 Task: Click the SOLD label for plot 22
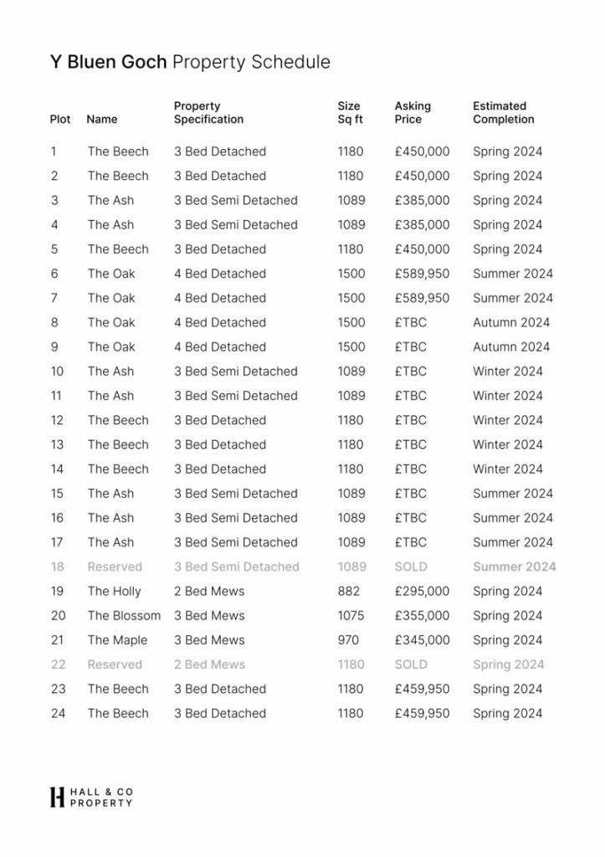pyautogui.click(x=411, y=665)
